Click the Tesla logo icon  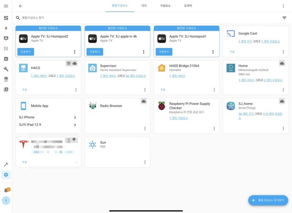click(23, 144)
